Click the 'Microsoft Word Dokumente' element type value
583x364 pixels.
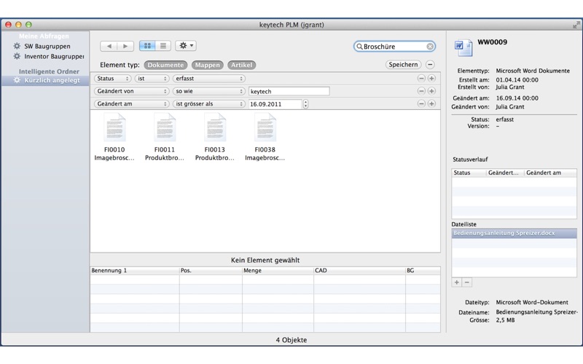(x=533, y=71)
